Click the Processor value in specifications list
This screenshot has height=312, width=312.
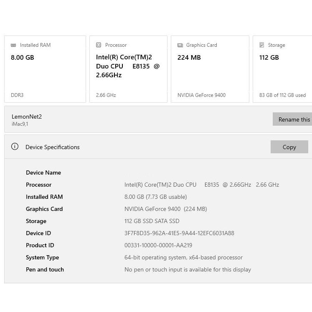(202, 185)
